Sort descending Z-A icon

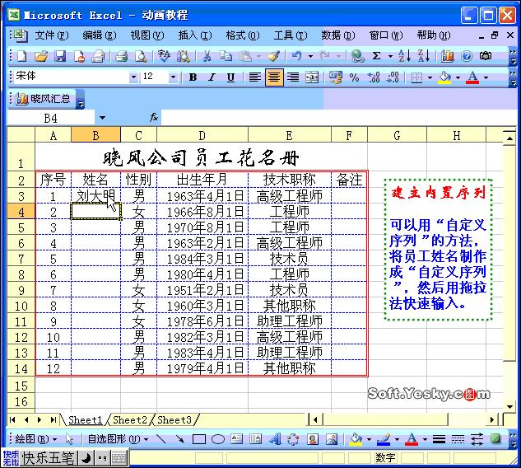click(424, 56)
